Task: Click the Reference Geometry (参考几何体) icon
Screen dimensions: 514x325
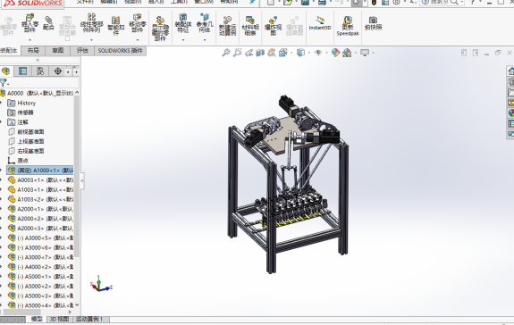Action: point(205,22)
